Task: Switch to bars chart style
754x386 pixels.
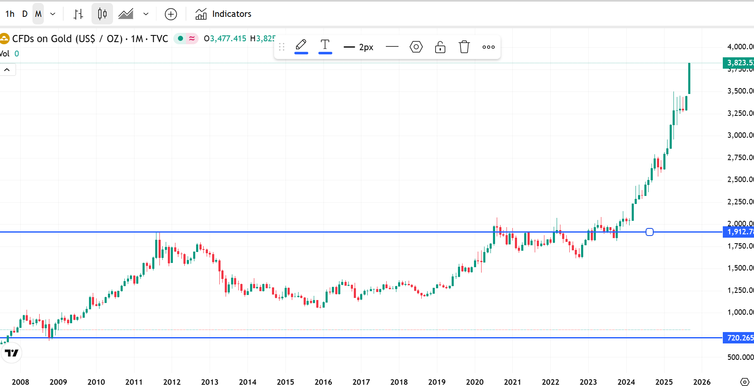Action: point(78,14)
